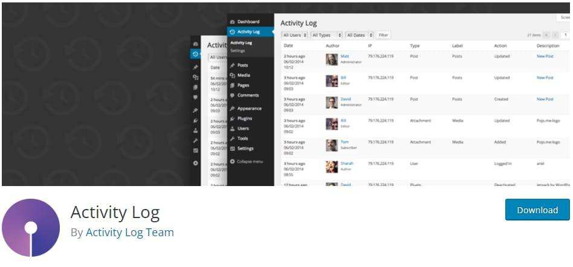Open the Appearance menu item
The width and height of the screenshot is (573, 267).
249,109
